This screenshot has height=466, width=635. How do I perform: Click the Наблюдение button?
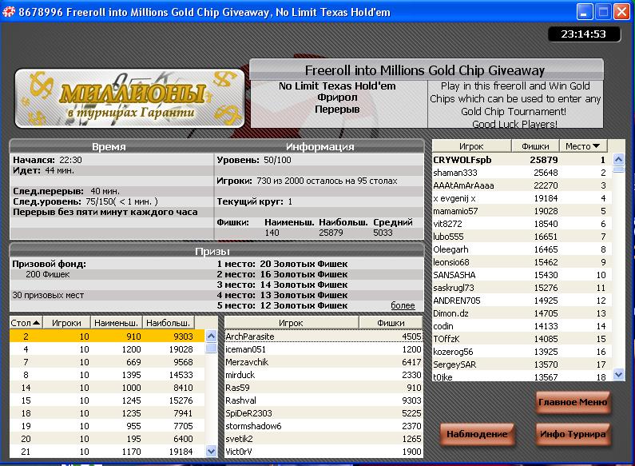click(x=476, y=434)
